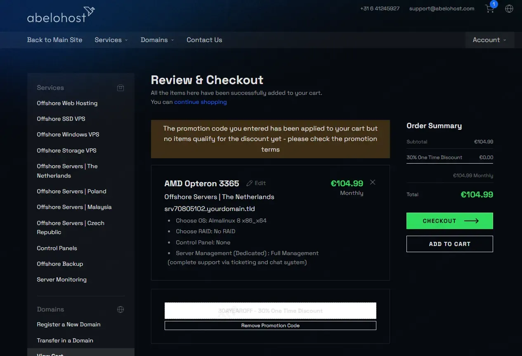Click the Add to Cart button

(450, 244)
